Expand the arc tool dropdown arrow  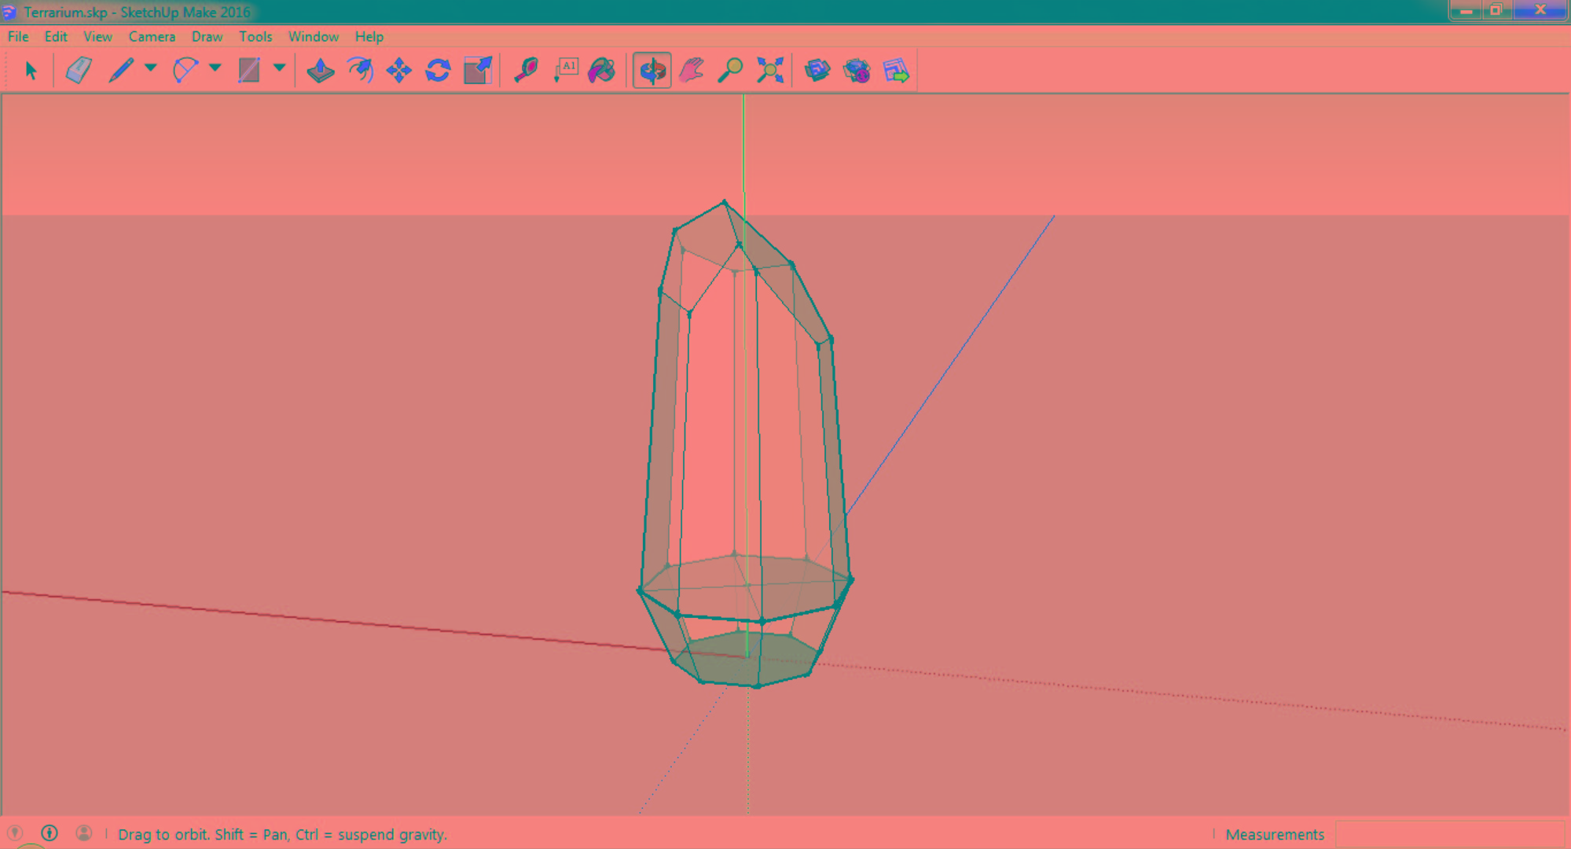[x=215, y=68]
